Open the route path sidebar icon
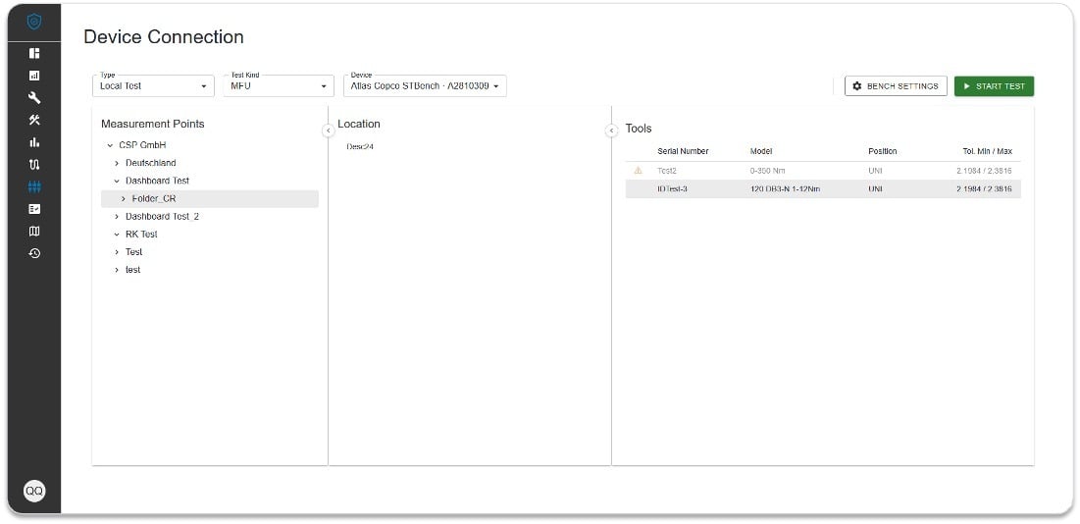Image resolution: width=1080 pixels, height=524 pixels. (34, 165)
